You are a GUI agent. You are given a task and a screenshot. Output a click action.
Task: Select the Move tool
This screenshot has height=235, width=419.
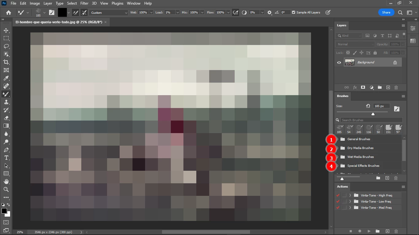(x=6, y=31)
